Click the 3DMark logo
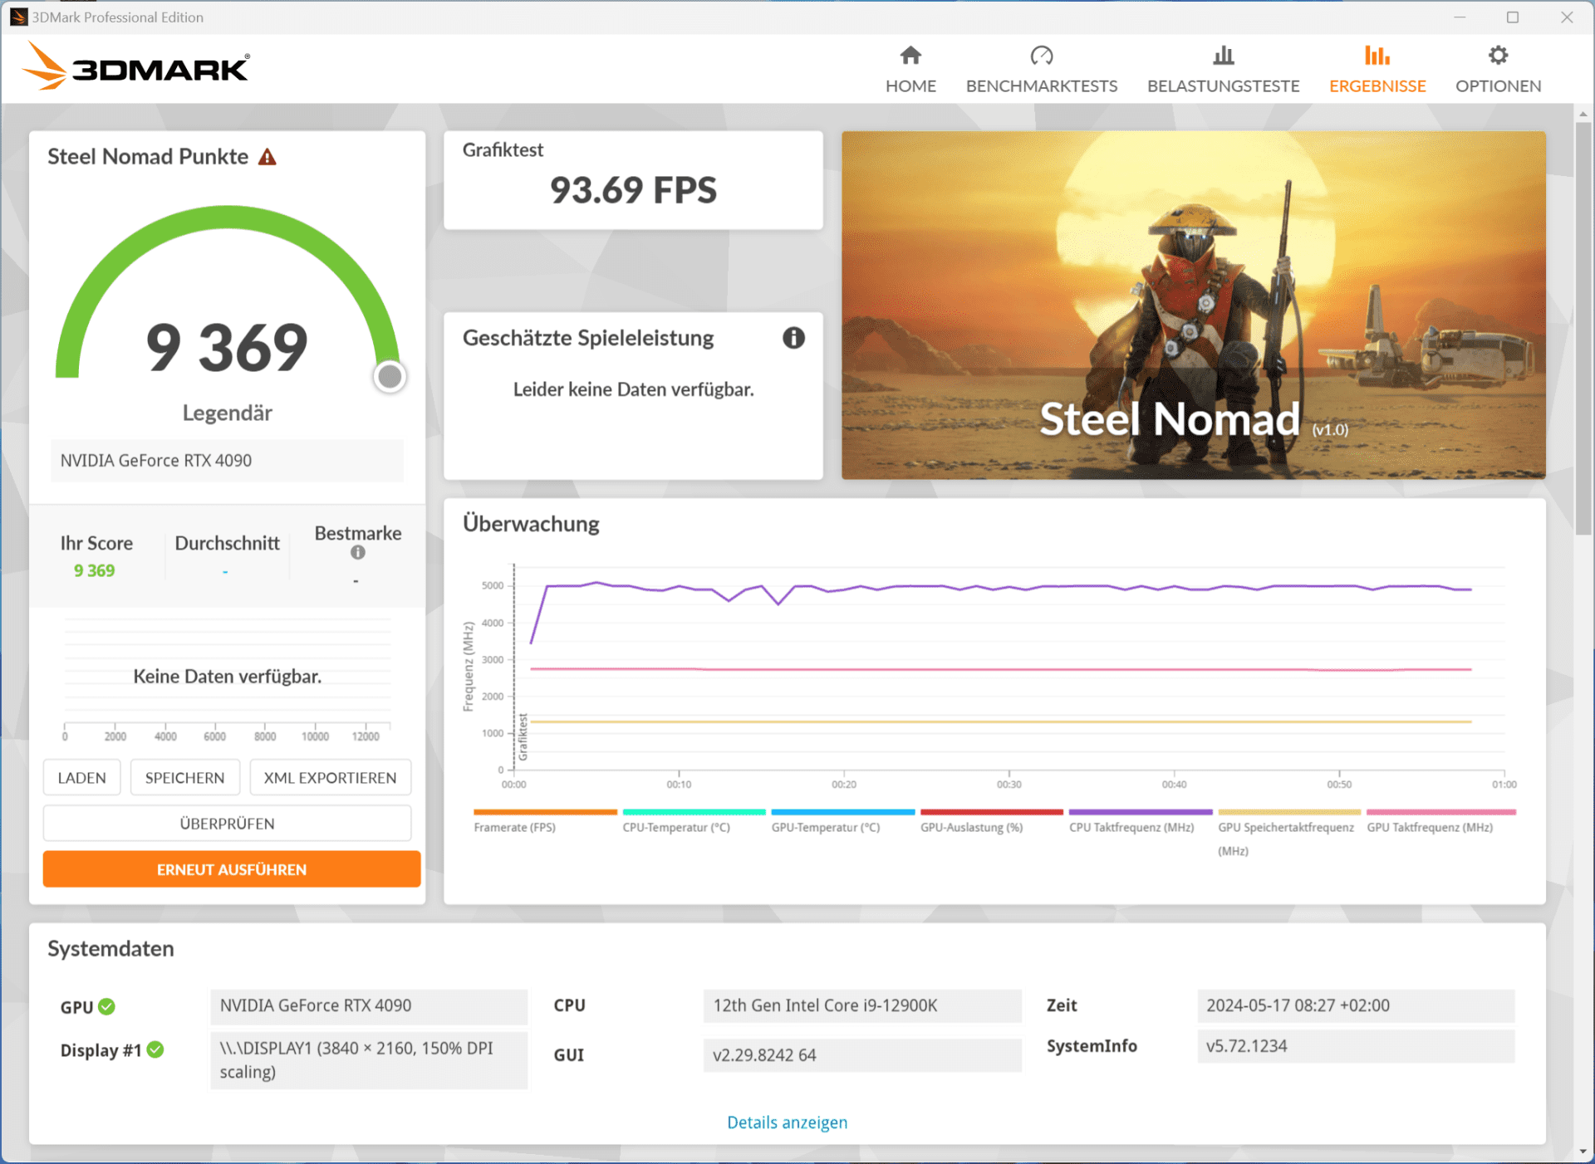1595x1164 pixels. [x=136, y=66]
